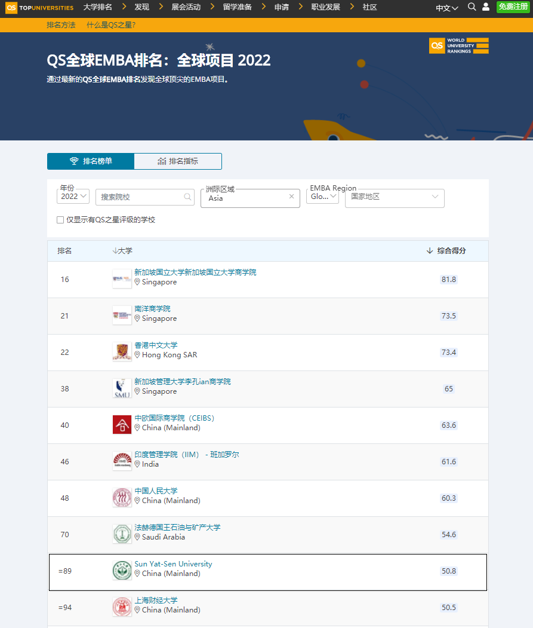Click the QS World University Rankings badge
The width and height of the screenshot is (533, 628).
pos(458,46)
